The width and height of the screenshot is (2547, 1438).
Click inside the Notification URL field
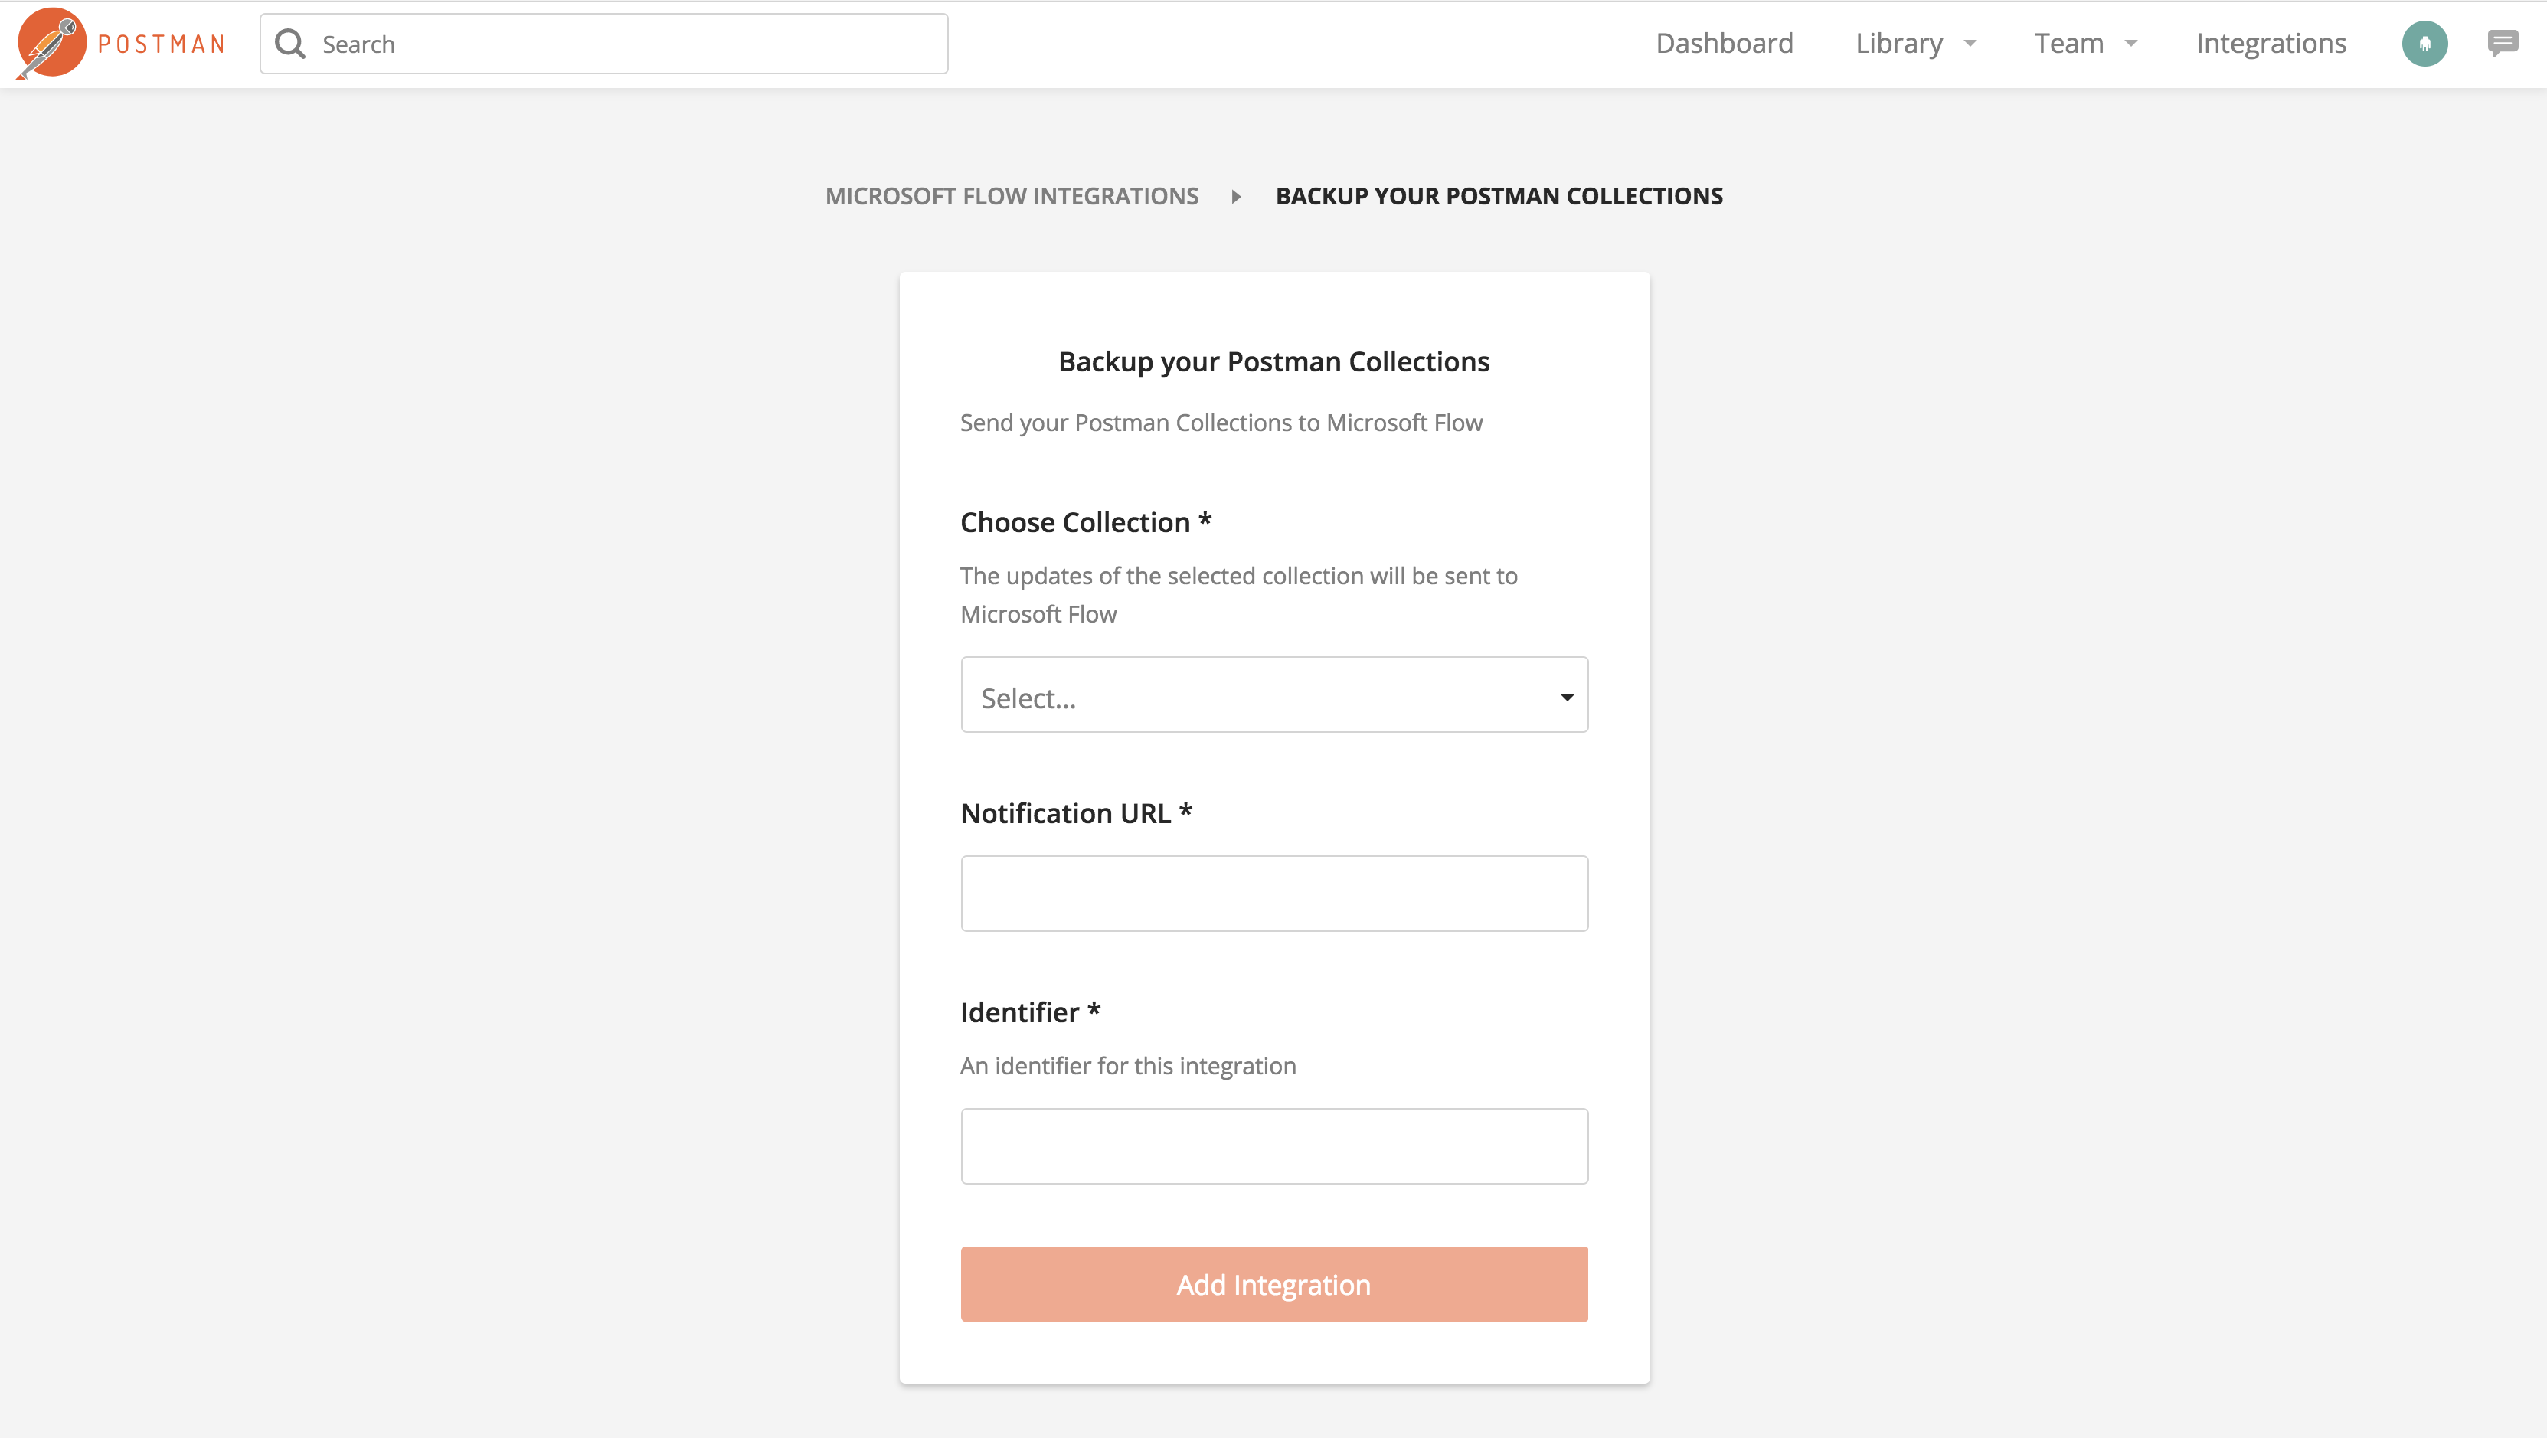pos(1273,893)
